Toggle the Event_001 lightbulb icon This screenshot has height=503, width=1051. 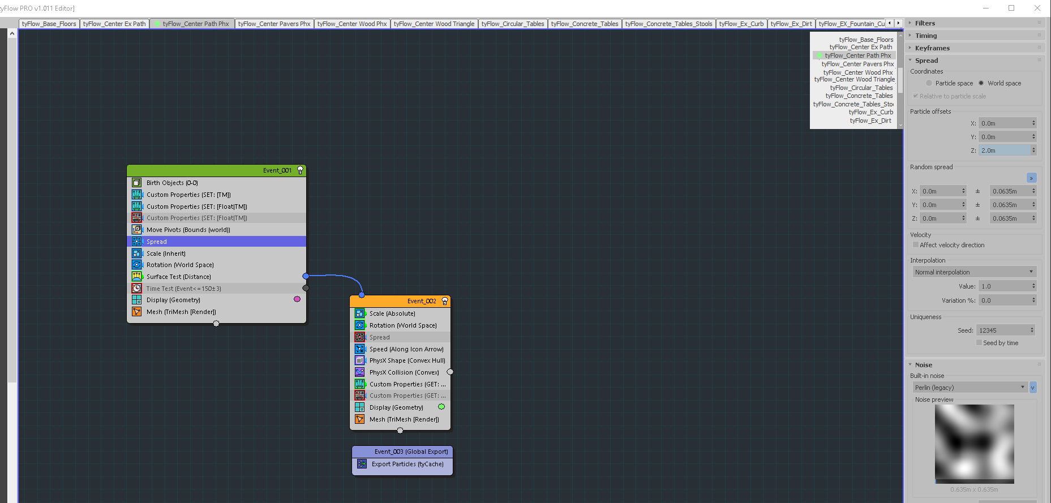[x=300, y=170]
